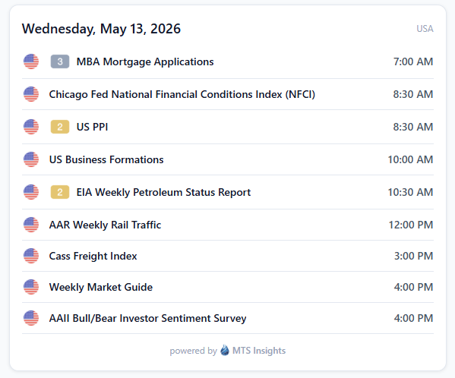Image resolution: width=455 pixels, height=378 pixels.
Task: Click the yellow badge 2 beside EIA Weekly Petroleum
Action: (x=60, y=192)
